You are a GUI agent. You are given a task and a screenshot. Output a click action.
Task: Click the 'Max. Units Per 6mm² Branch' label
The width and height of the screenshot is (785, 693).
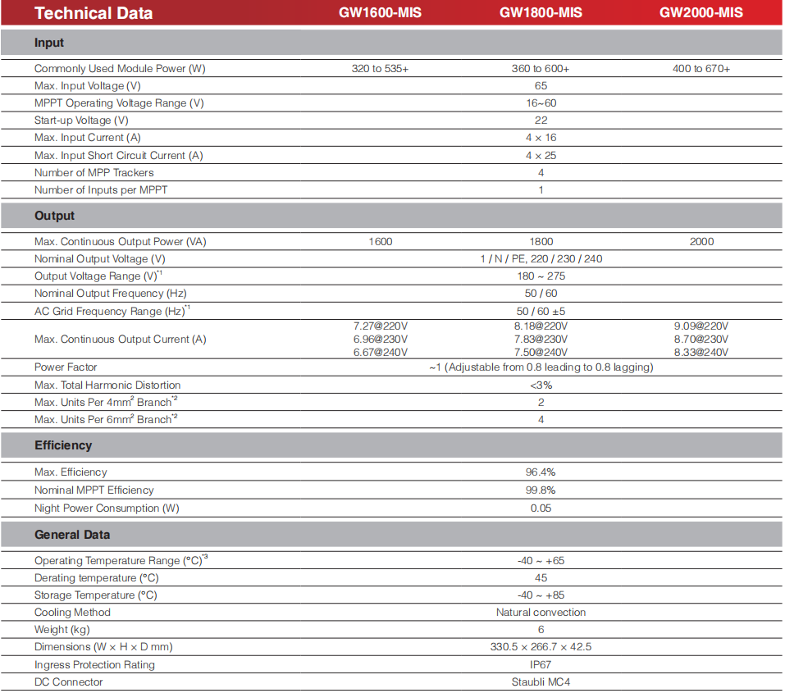point(106,419)
